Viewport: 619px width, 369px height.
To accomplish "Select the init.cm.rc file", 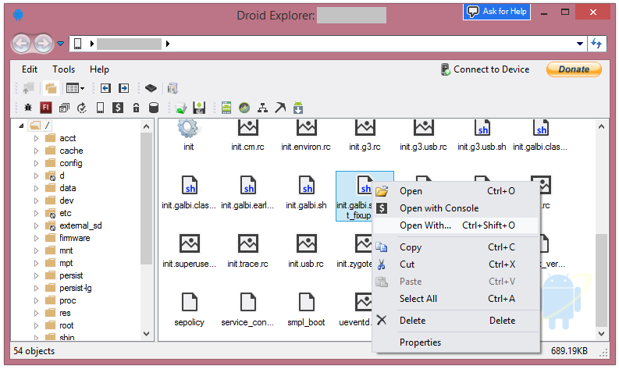I will point(247,137).
